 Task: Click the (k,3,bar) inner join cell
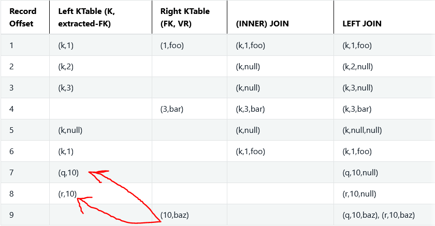pyautogui.click(x=250, y=109)
